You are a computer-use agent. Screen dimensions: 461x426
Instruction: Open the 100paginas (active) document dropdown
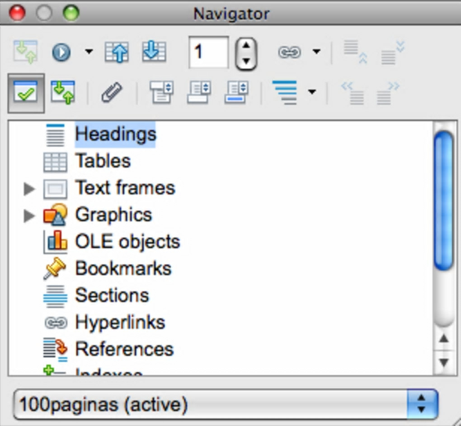click(x=226, y=404)
